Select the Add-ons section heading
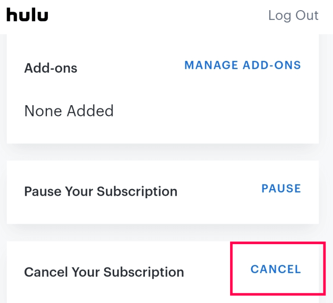 click(x=50, y=68)
